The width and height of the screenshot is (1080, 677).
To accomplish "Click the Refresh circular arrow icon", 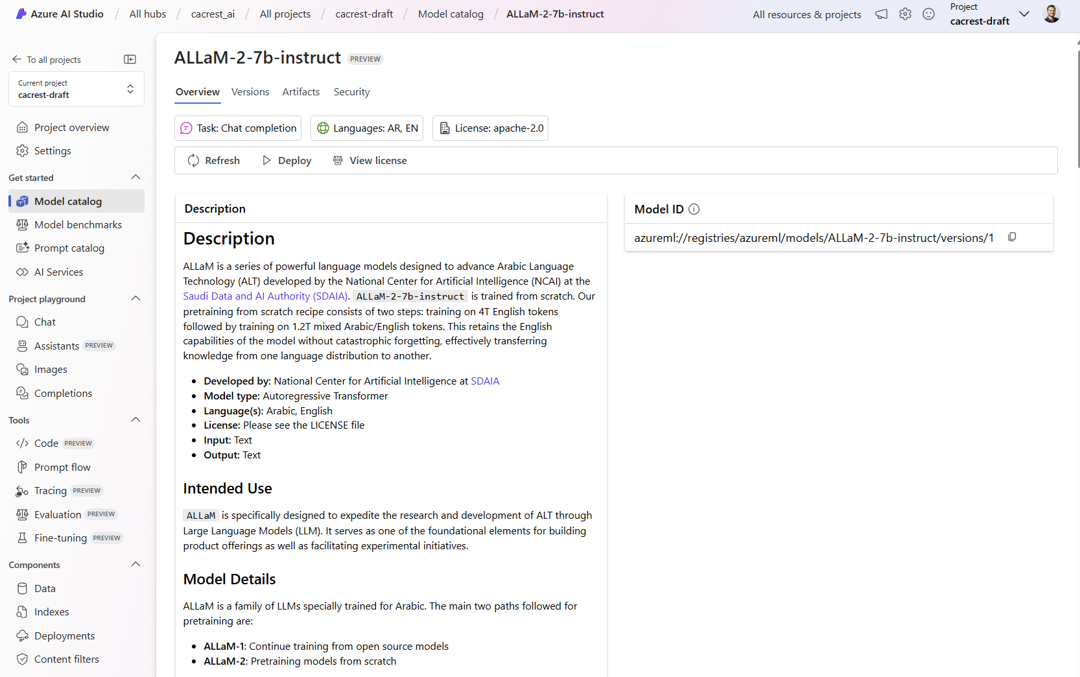I will (x=193, y=161).
